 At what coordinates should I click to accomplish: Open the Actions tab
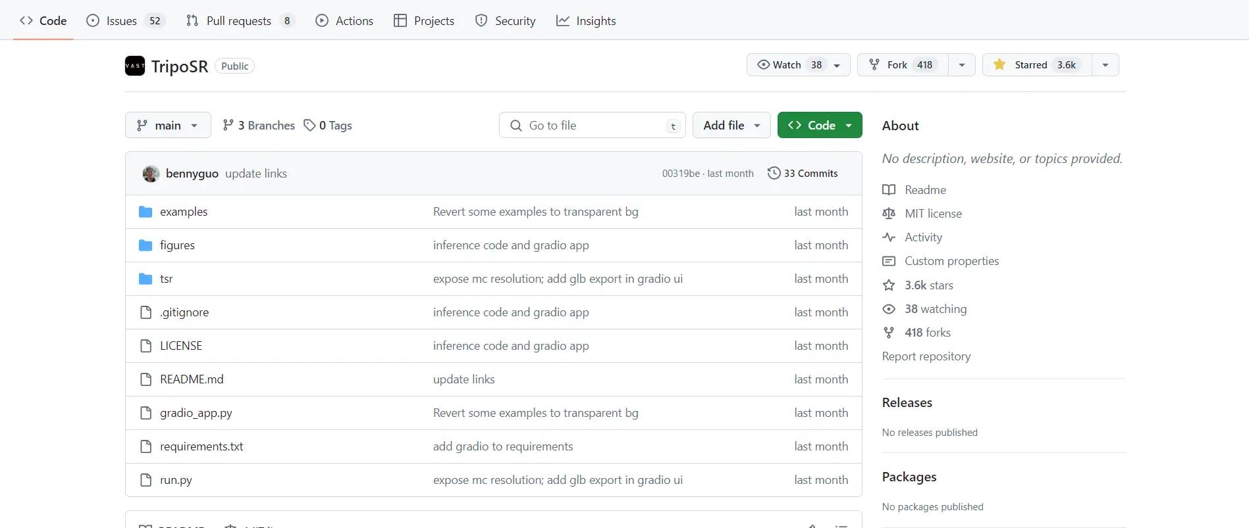pyautogui.click(x=344, y=20)
